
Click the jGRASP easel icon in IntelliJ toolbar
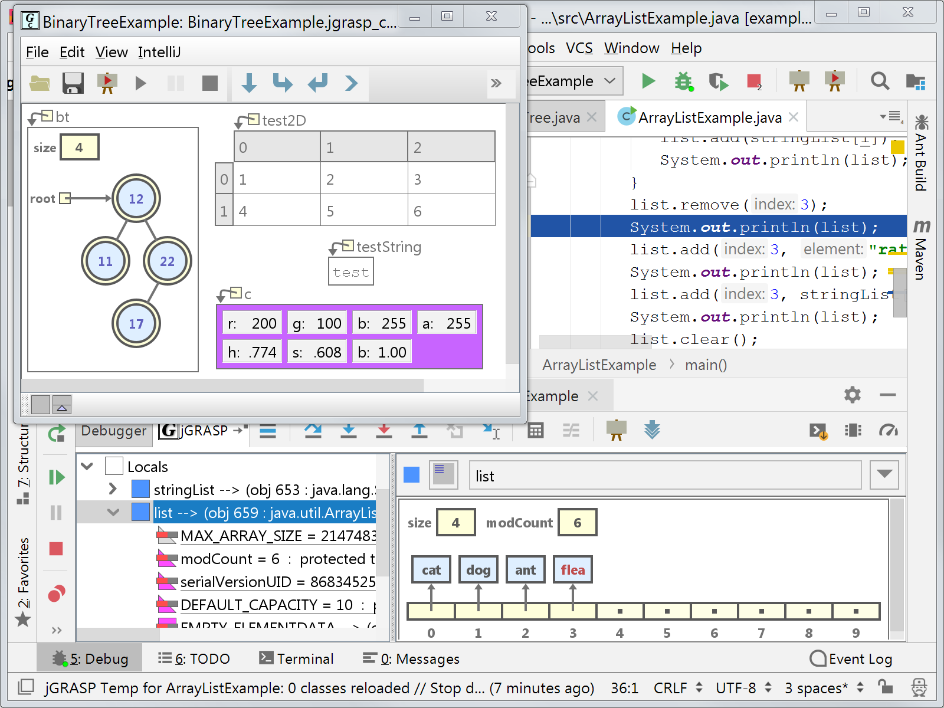(x=799, y=81)
